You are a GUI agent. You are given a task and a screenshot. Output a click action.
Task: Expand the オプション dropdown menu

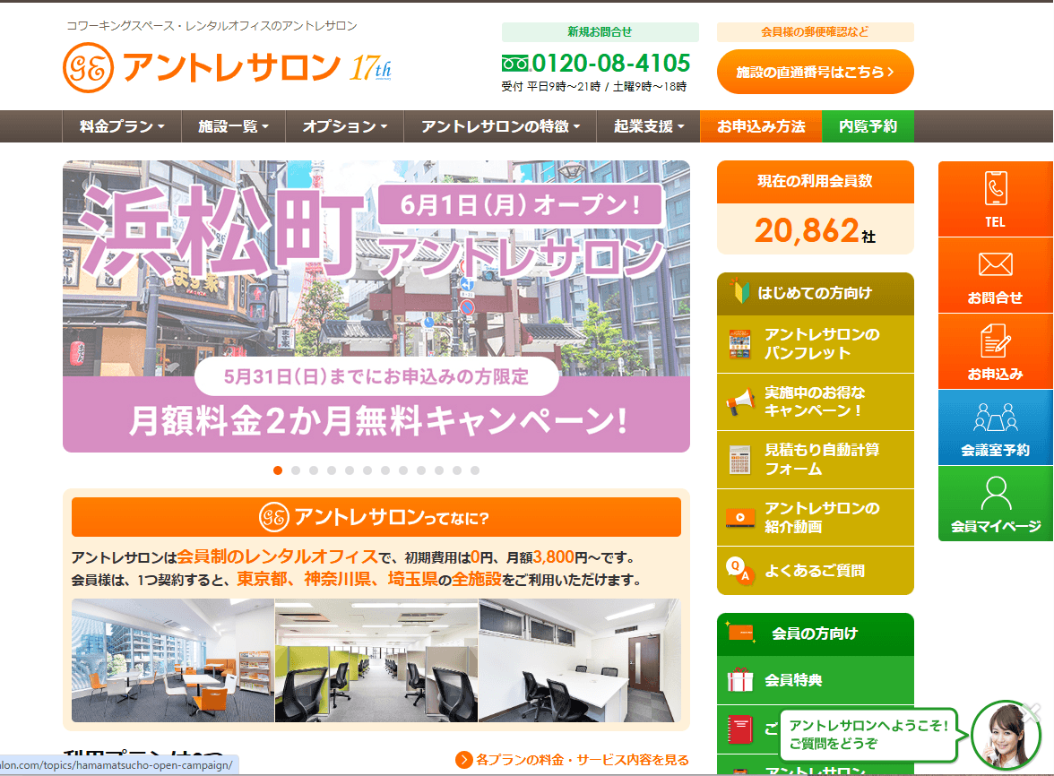pos(345,126)
